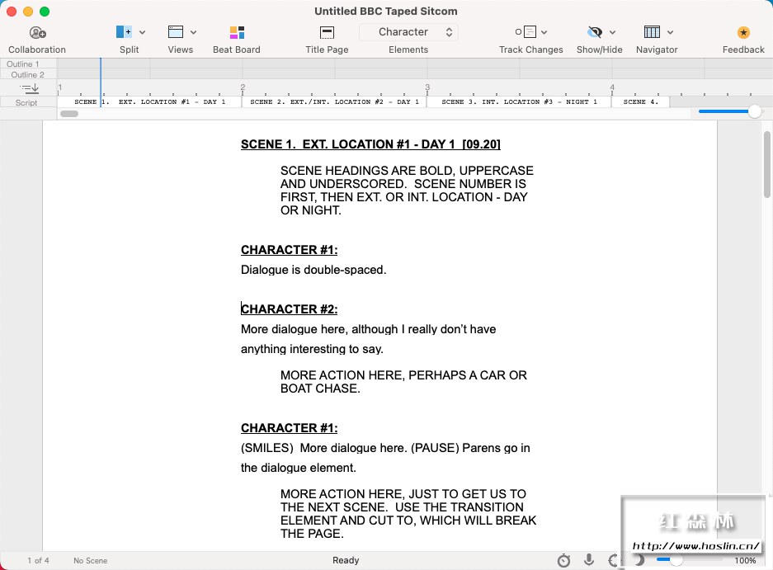The image size is (773, 570).
Task: Click 'anything interesting to say.' line
Action: [x=312, y=349]
